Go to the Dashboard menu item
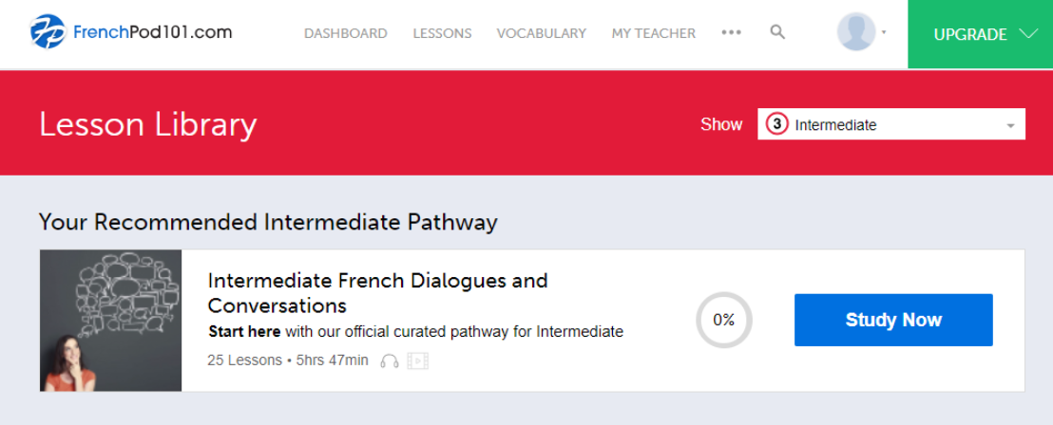1053x425 pixels. 345,33
